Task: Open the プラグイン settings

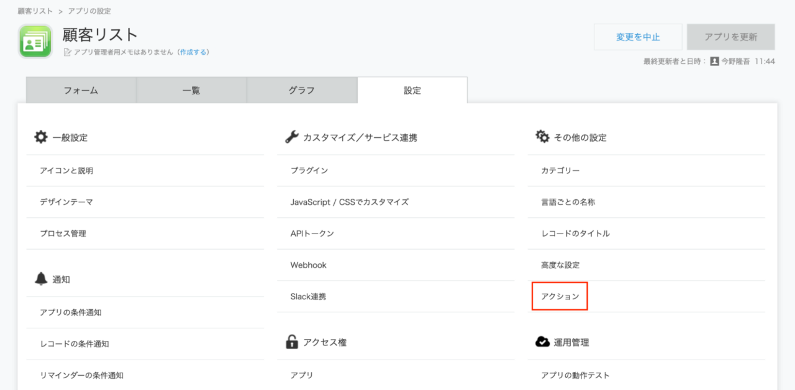Action: click(x=309, y=170)
